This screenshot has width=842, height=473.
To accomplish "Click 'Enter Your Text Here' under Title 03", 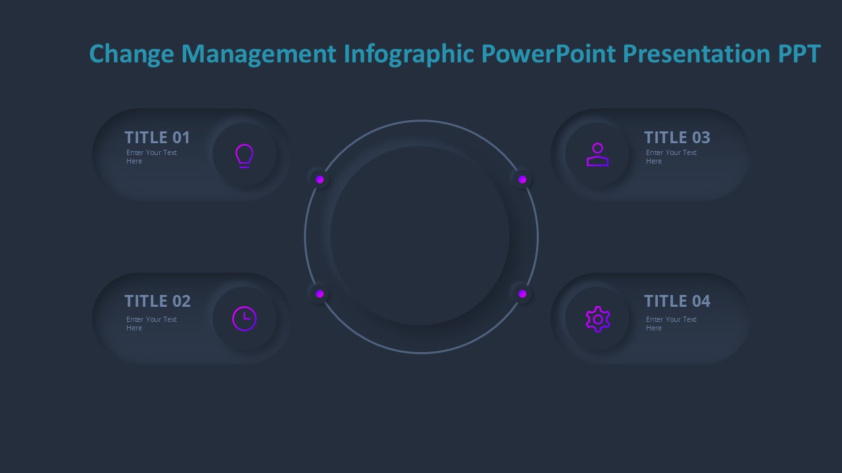I will (671, 156).
